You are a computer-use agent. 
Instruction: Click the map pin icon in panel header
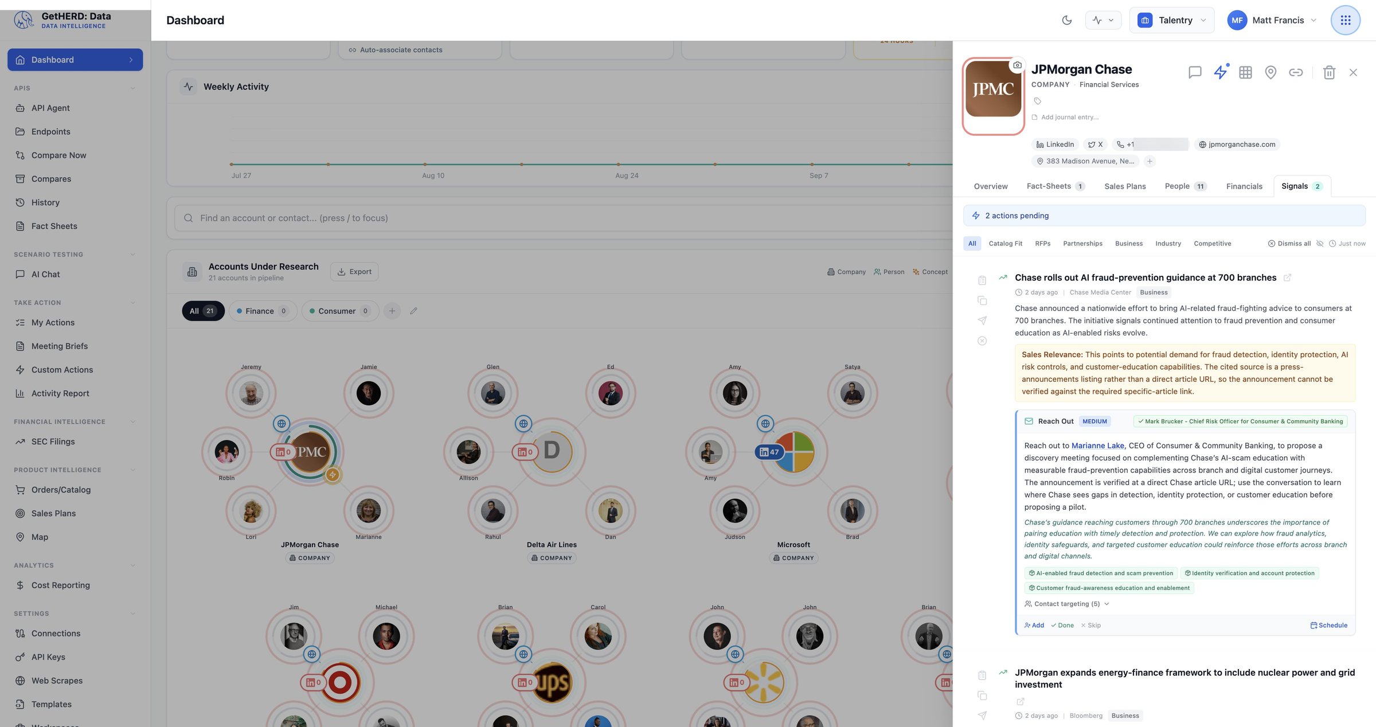tap(1271, 72)
